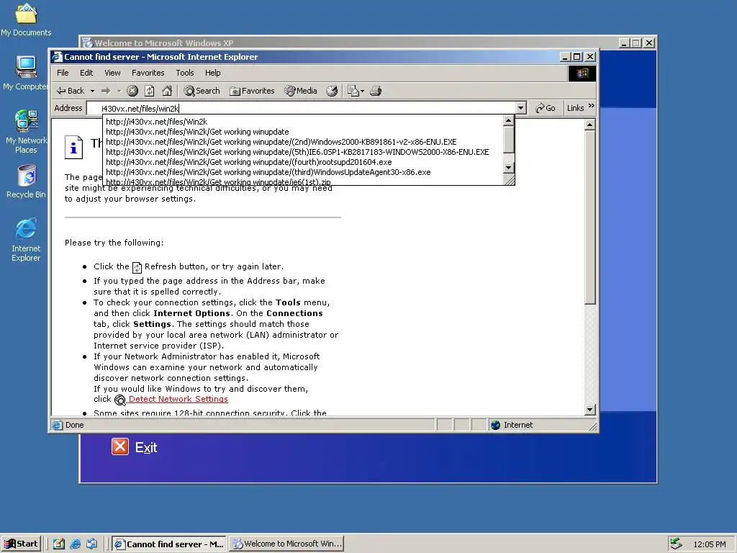Expand the Address bar dropdown arrow
This screenshot has width=737, height=553.
(521, 108)
